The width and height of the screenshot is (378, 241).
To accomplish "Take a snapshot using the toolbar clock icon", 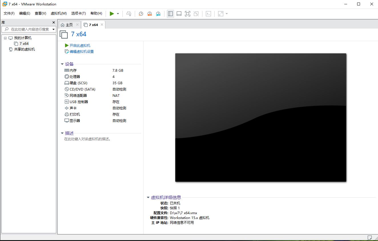I will [141, 14].
